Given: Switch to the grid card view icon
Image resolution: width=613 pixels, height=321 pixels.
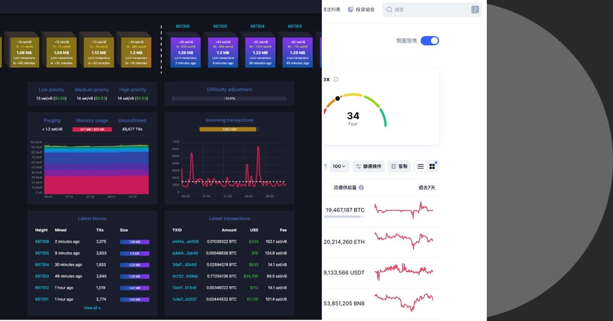Looking at the screenshot, I should [x=432, y=166].
